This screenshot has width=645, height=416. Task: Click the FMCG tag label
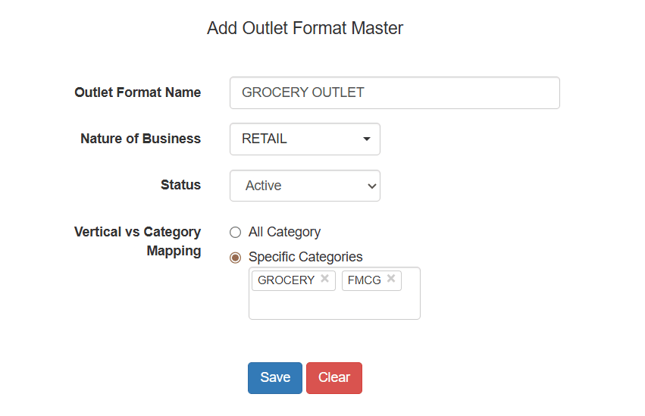coord(364,280)
